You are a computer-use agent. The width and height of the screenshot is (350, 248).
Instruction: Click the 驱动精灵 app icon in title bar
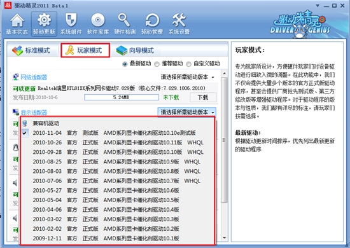8,5
